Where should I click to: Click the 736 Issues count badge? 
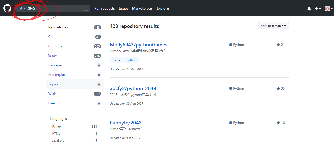pyautogui.click(x=97, y=56)
